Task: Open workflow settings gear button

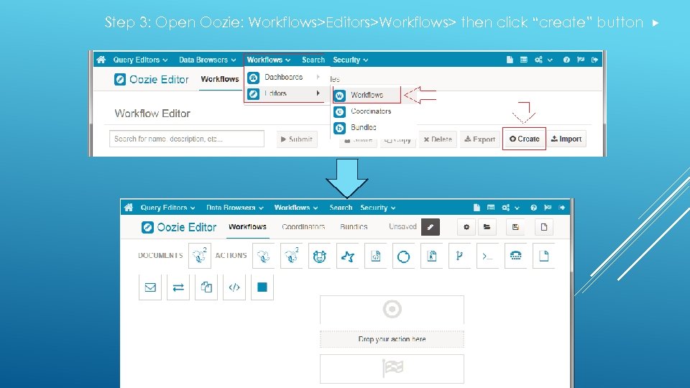Action: (x=466, y=227)
